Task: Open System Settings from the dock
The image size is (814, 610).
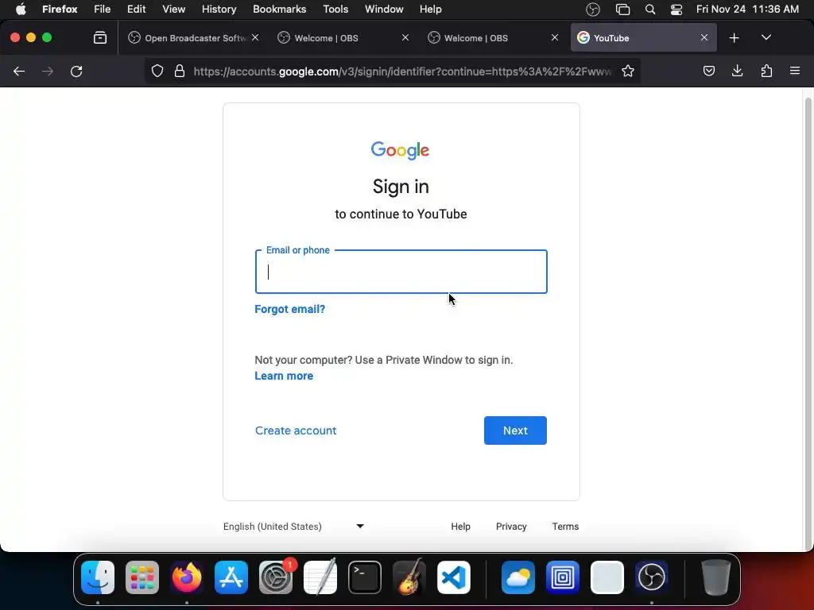Action: pyautogui.click(x=276, y=577)
